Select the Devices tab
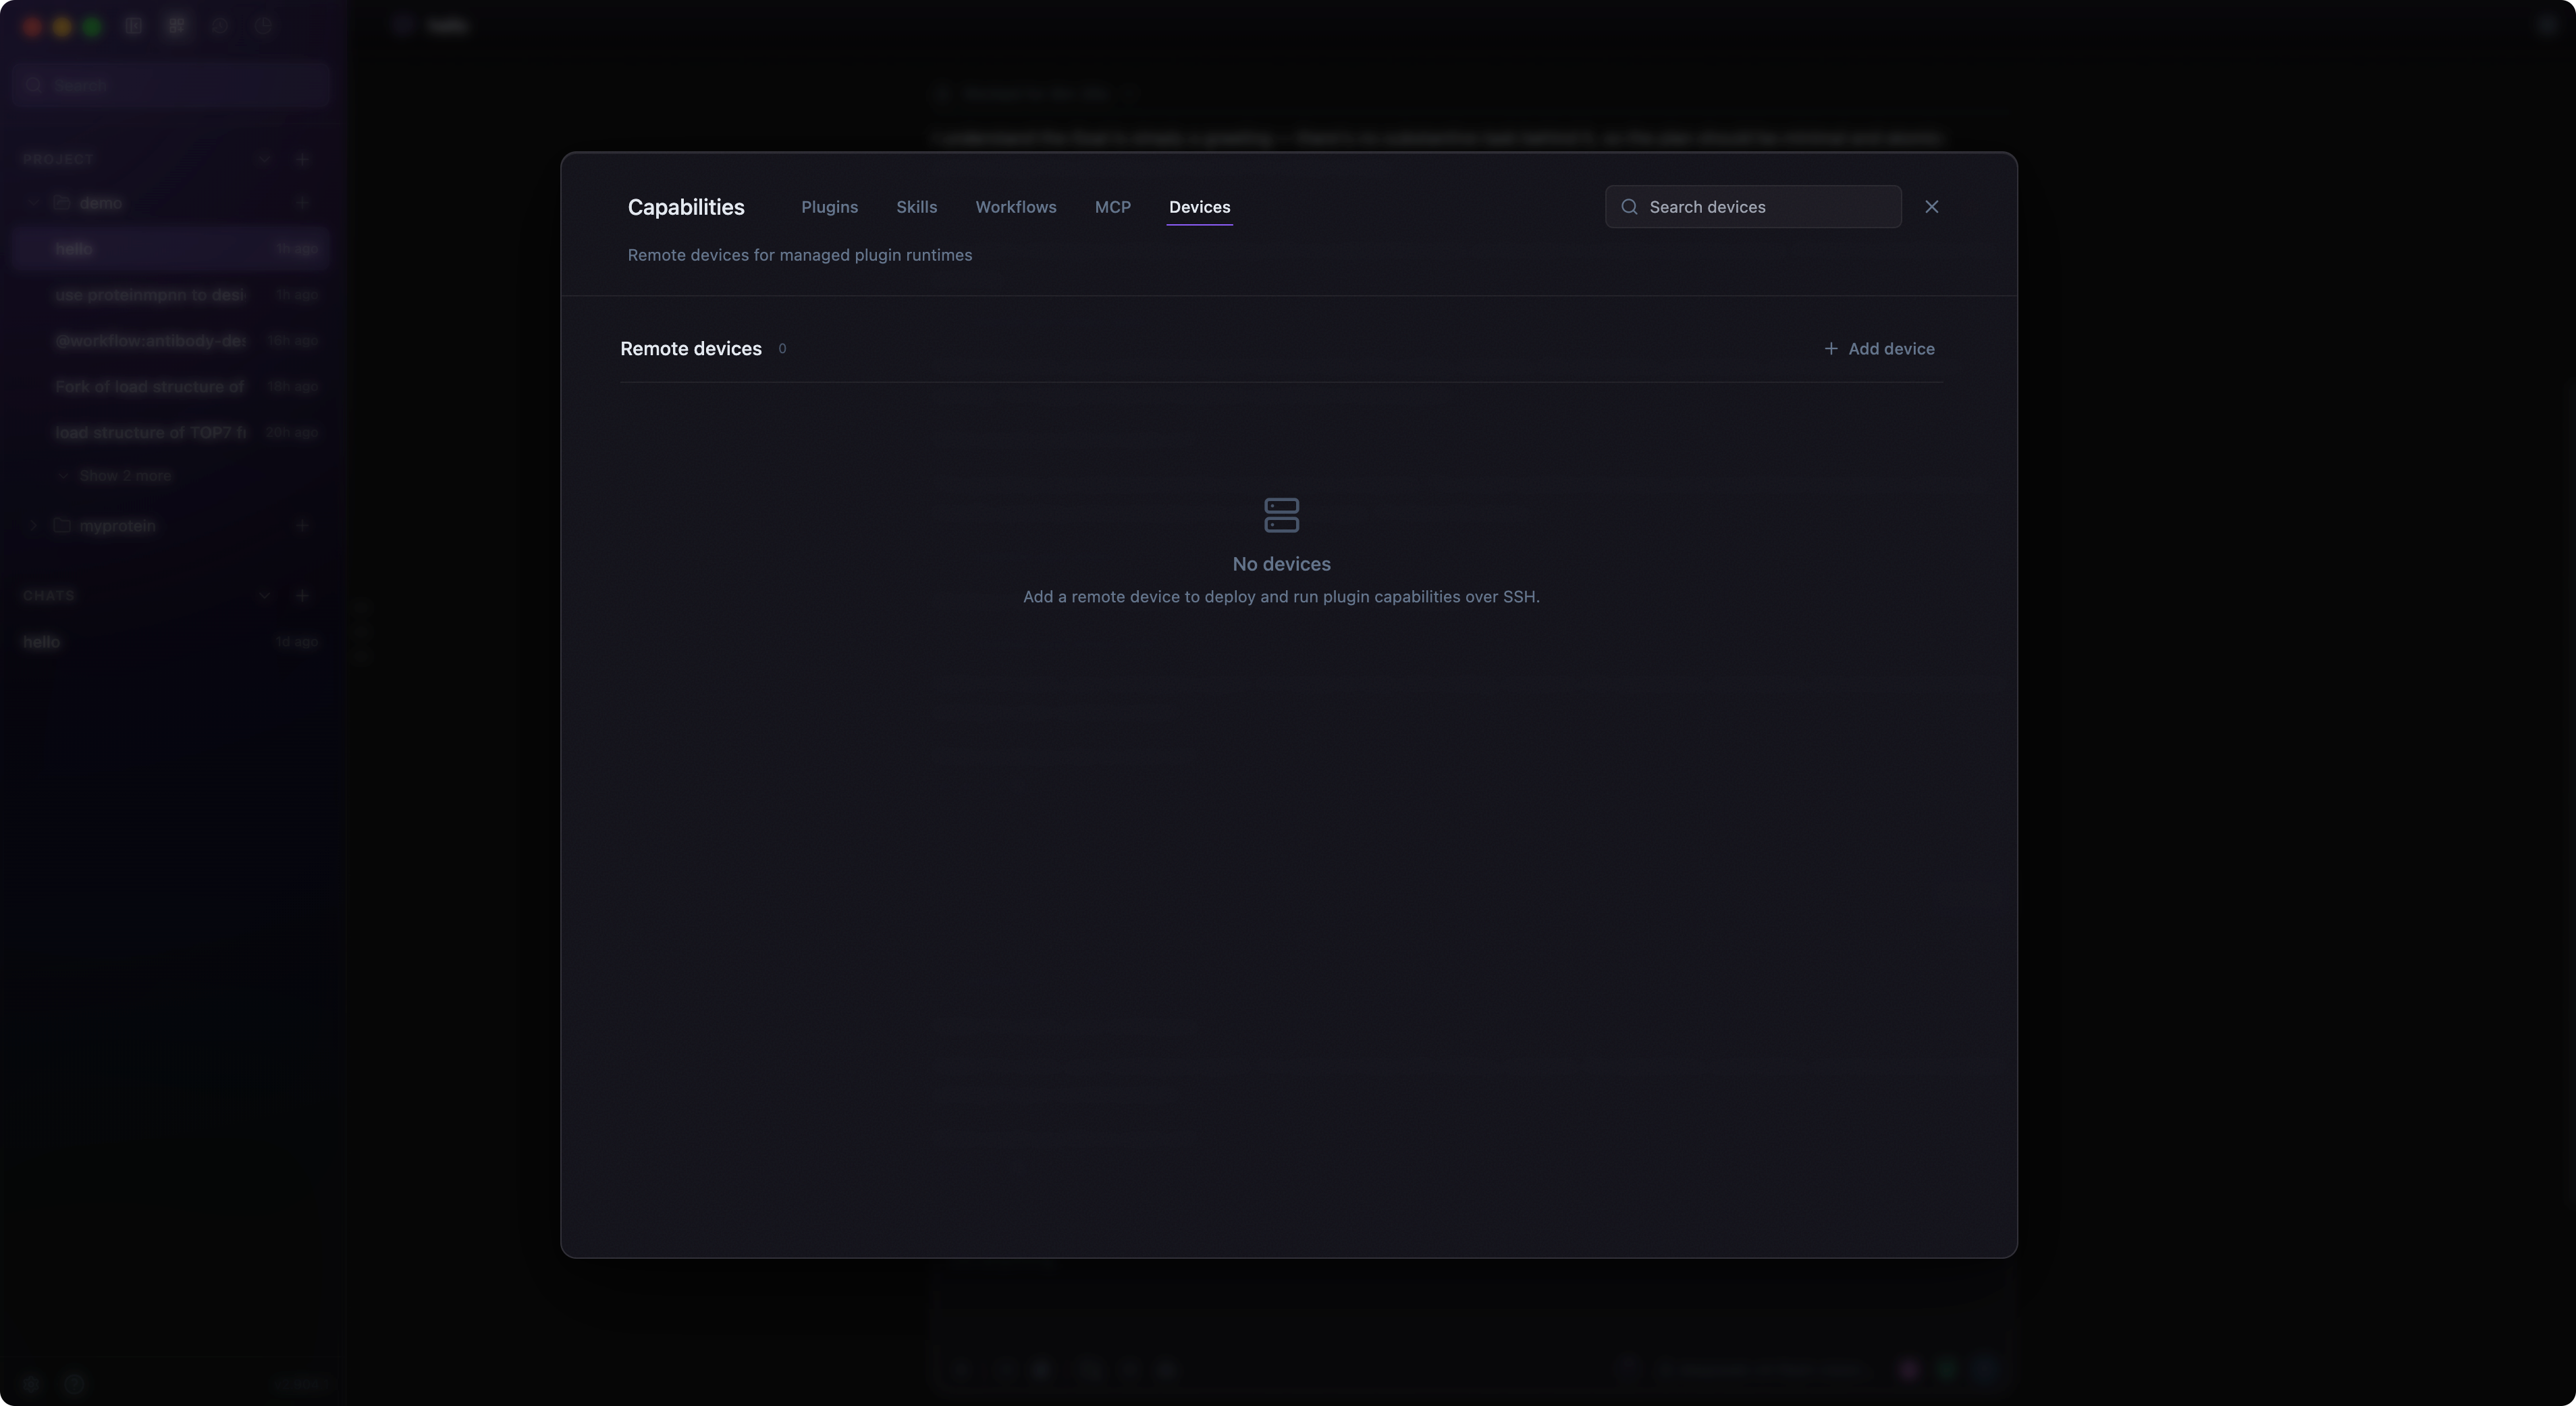This screenshot has height=1406, width=2576. click(x=1199, y=207)
